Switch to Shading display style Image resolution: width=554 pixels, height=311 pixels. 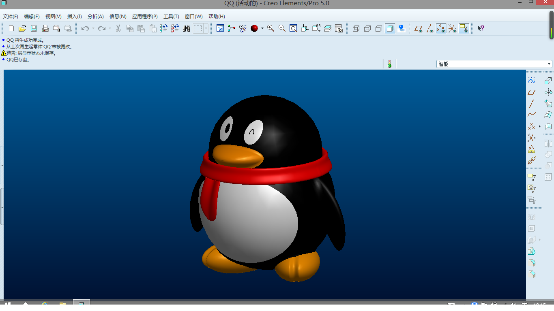[390, 28]
